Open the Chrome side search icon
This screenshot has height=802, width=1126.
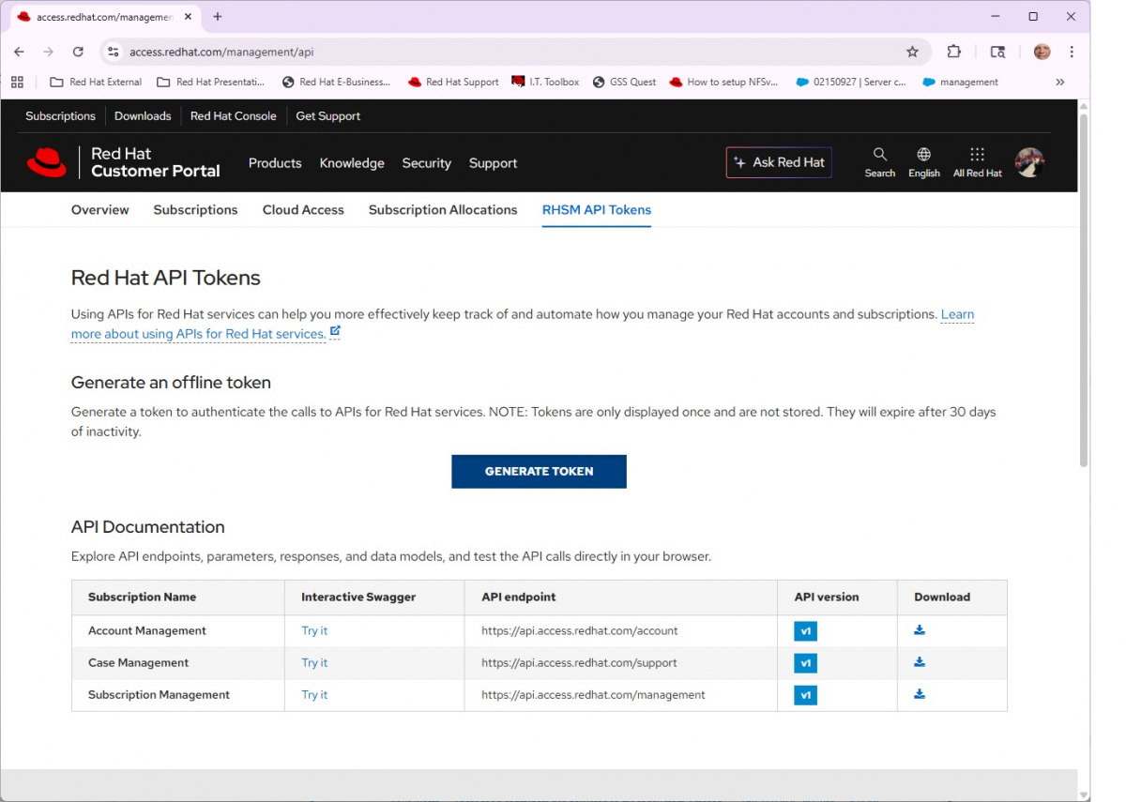pos(997,52)
